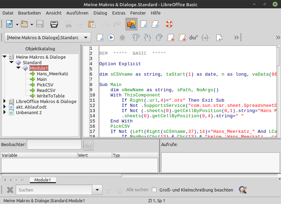Open the Extras menu
This screenshot has height=204, width=281.
(119, 13)
